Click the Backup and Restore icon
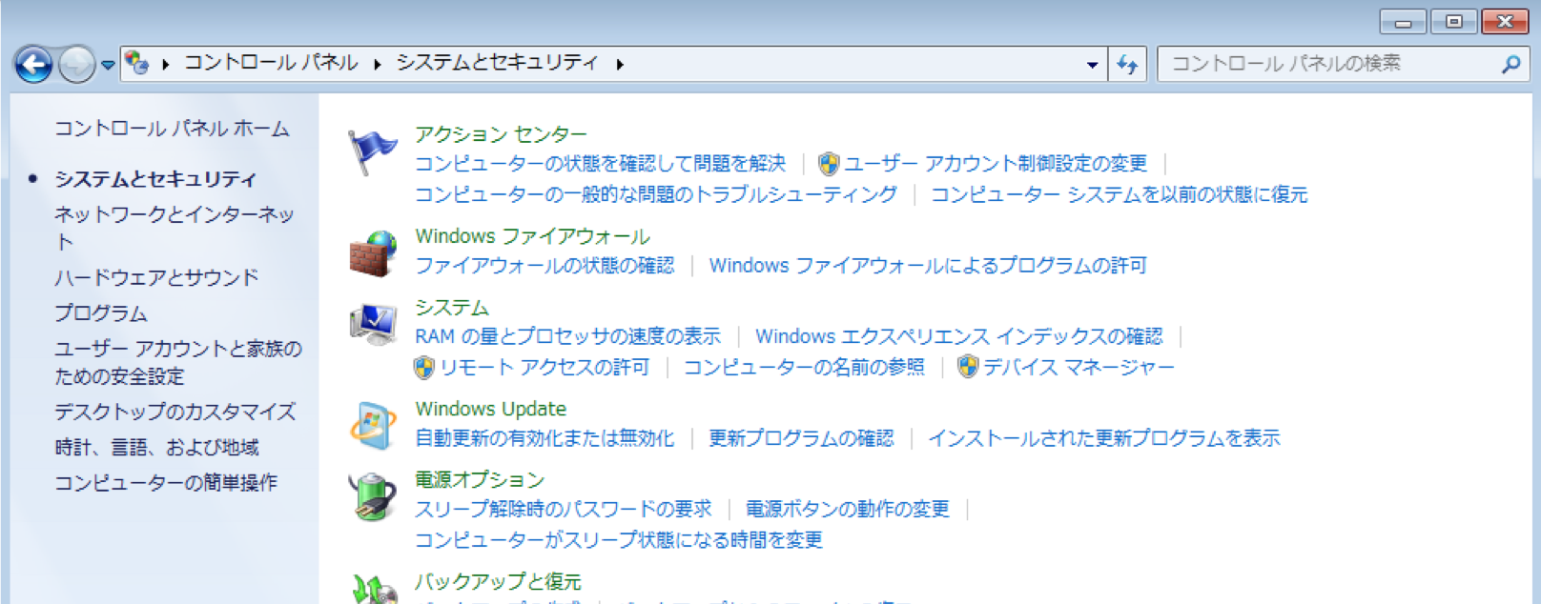This screenshot has height=604, width=1541. [372, 589]
